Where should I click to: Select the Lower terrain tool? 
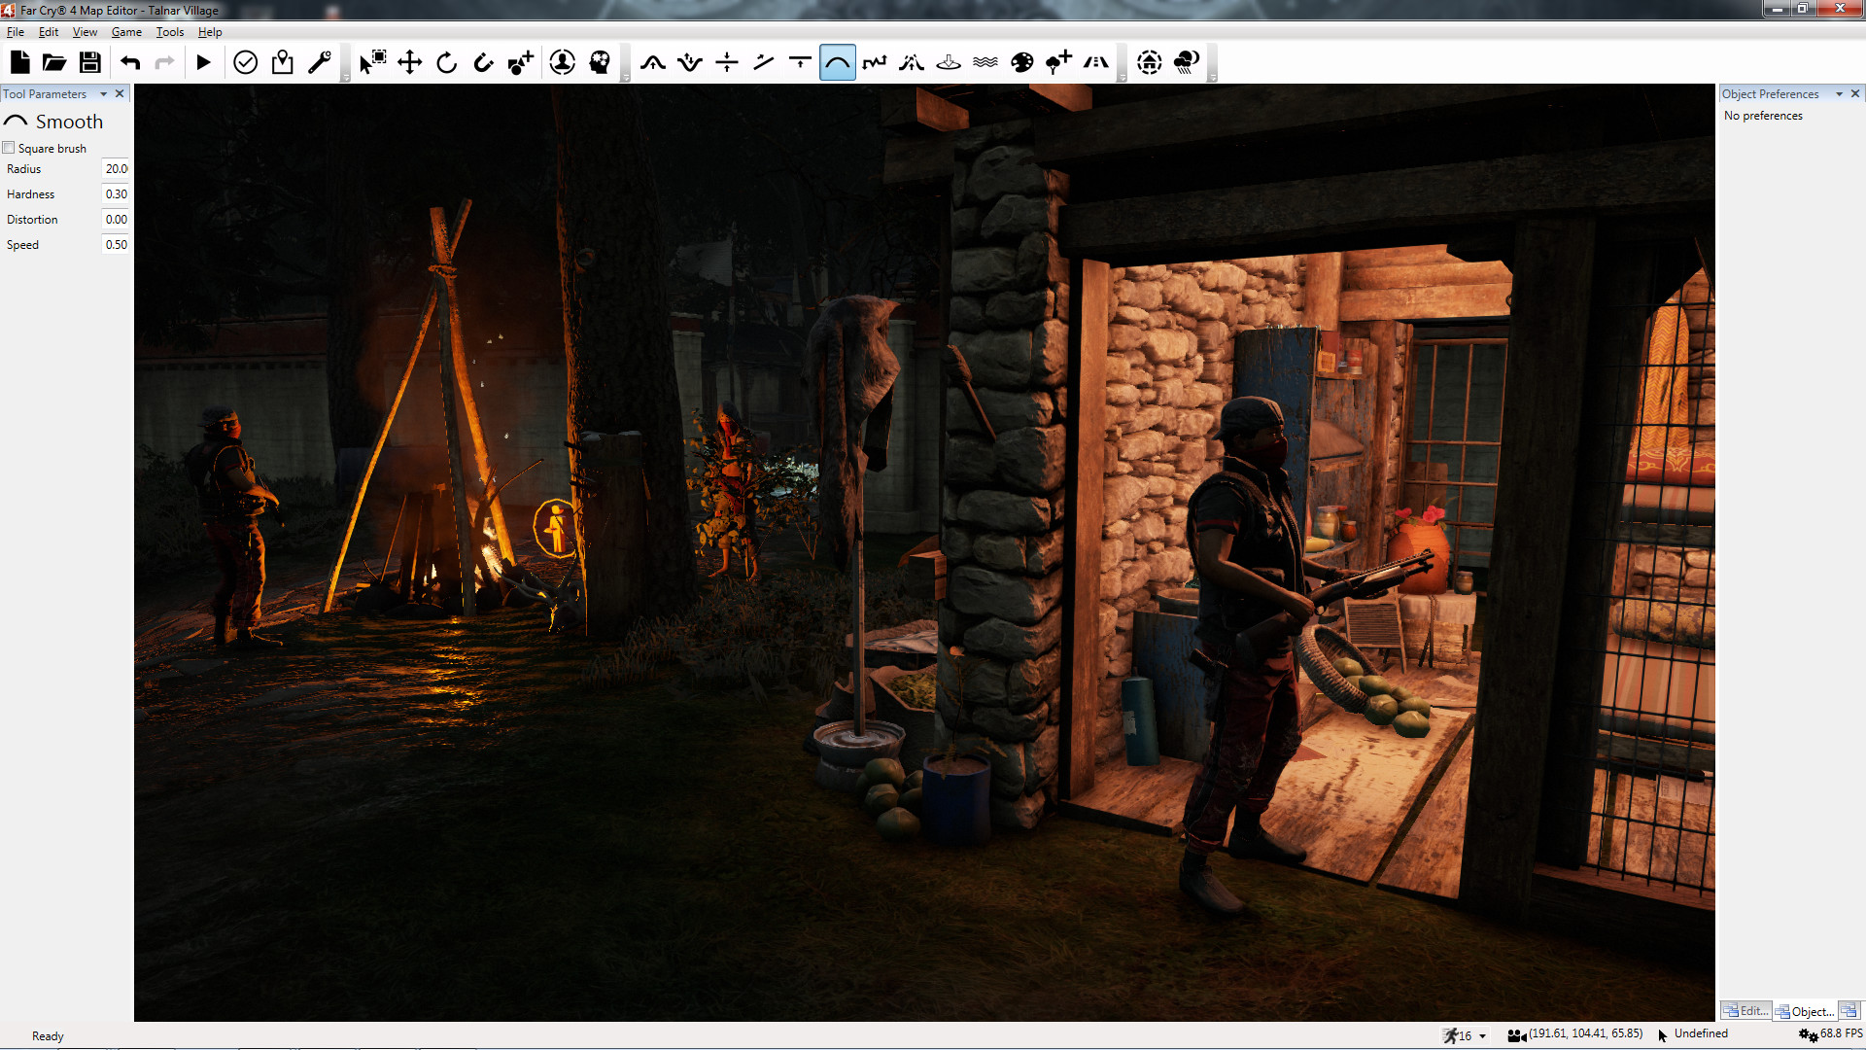pos(690,62)
